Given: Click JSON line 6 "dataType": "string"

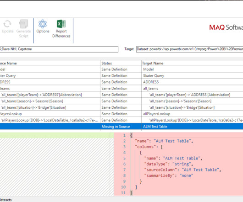Looking at the screenshot, I should click(x=169, y=164).
